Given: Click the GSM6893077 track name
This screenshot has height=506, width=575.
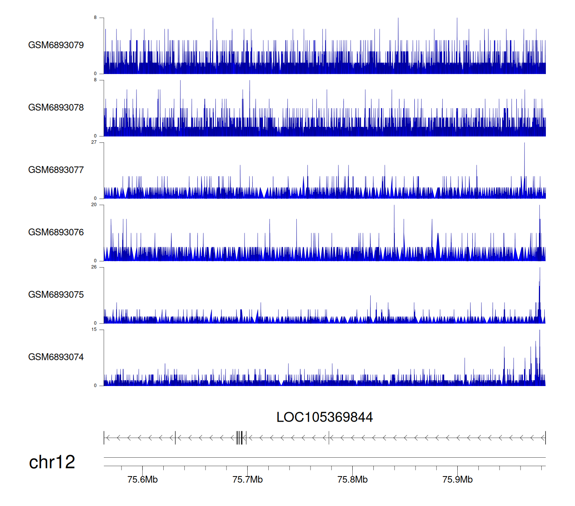Looking at the screenshot, I should point(56,170).
